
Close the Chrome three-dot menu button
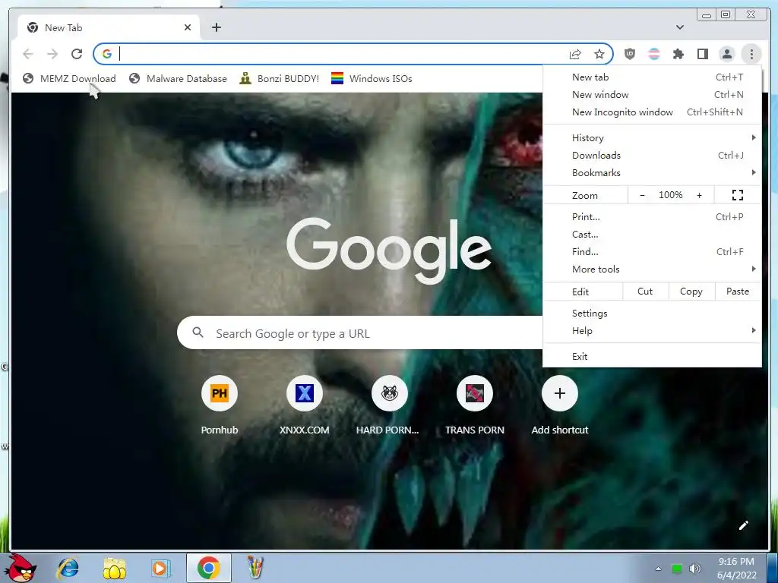point(751,54)
